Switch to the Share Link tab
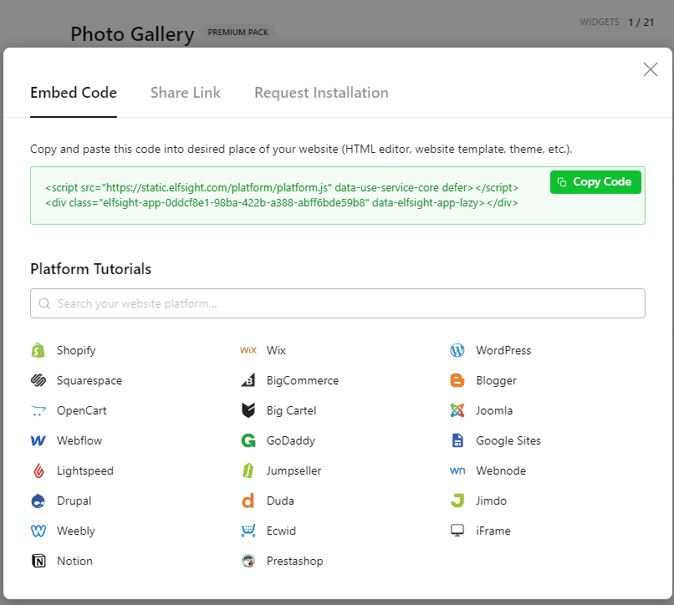This screenshot has height=605, width=674. point(185,93)
